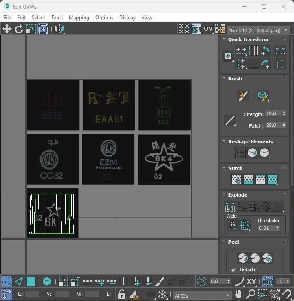Click the brush falloff type icon
294x301 pixels.
[x=230, y=120]
